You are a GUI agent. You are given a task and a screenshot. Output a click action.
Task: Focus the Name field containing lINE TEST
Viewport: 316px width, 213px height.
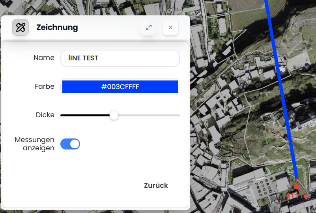coord(120,58)
